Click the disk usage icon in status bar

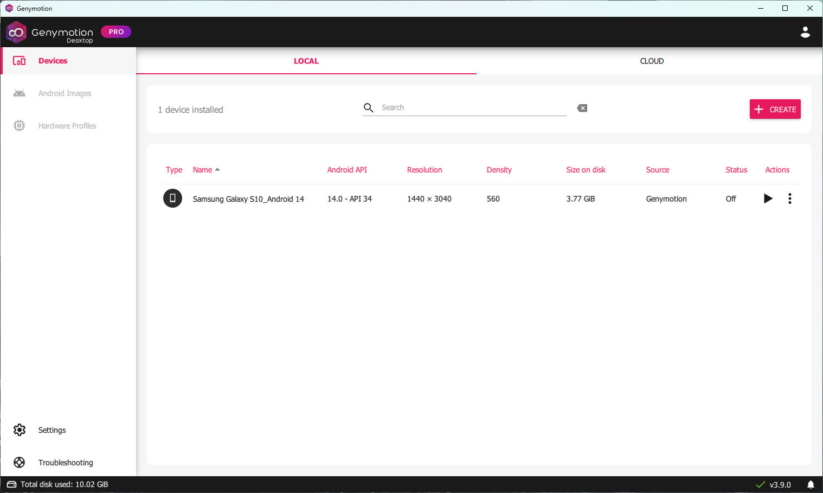pyautogui.click(x=11, y=484)
